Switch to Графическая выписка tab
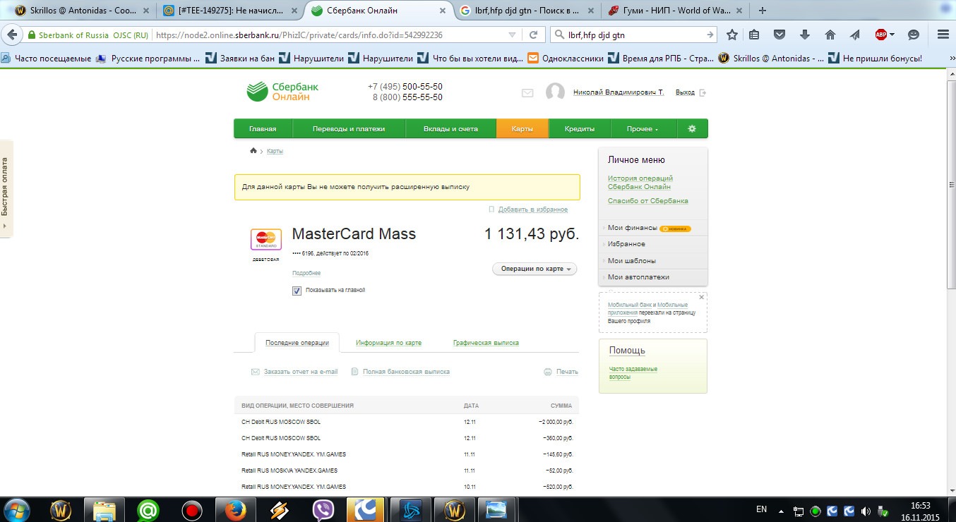 (x=486, y=343)
